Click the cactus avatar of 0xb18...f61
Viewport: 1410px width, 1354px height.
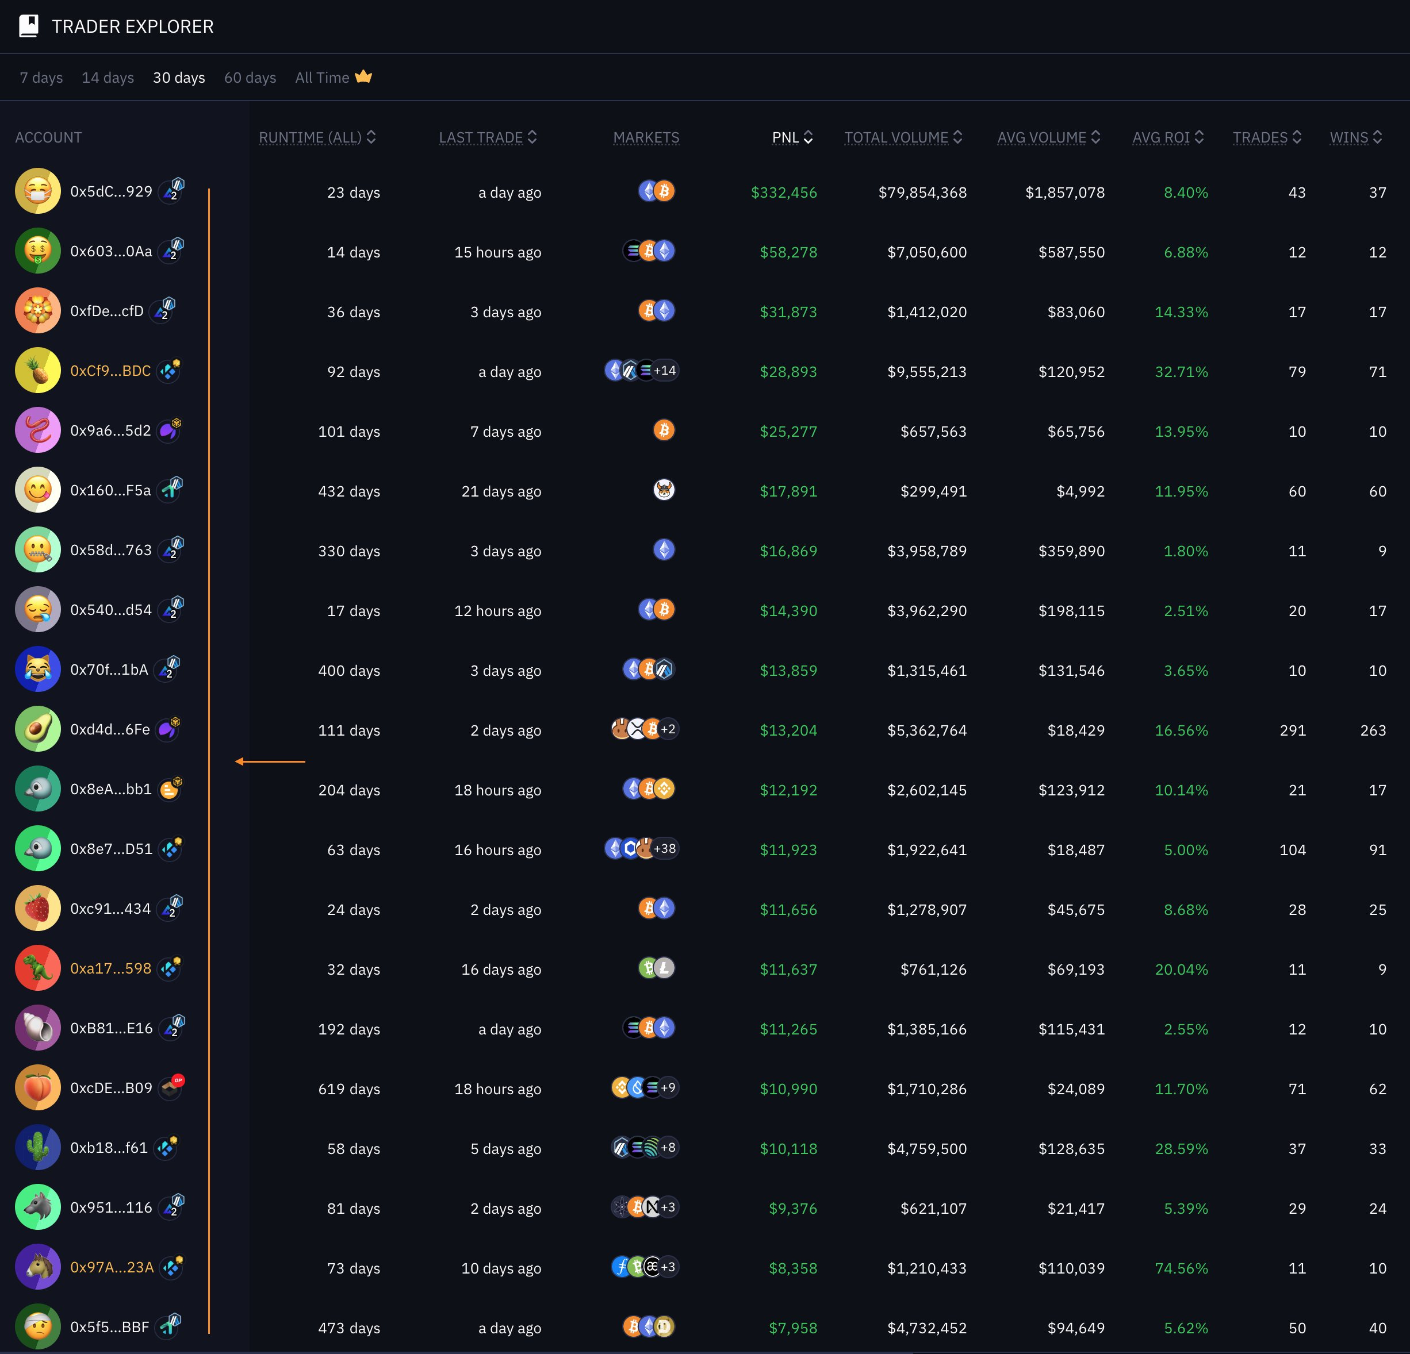point(38,1147)
